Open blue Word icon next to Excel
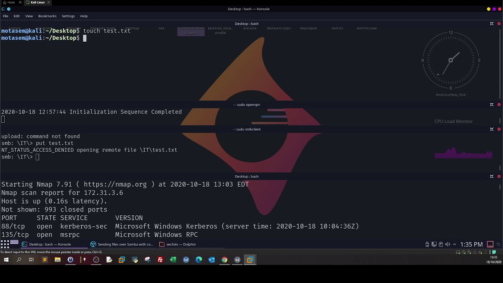This screenshot has height=283, width=503. 186,259
